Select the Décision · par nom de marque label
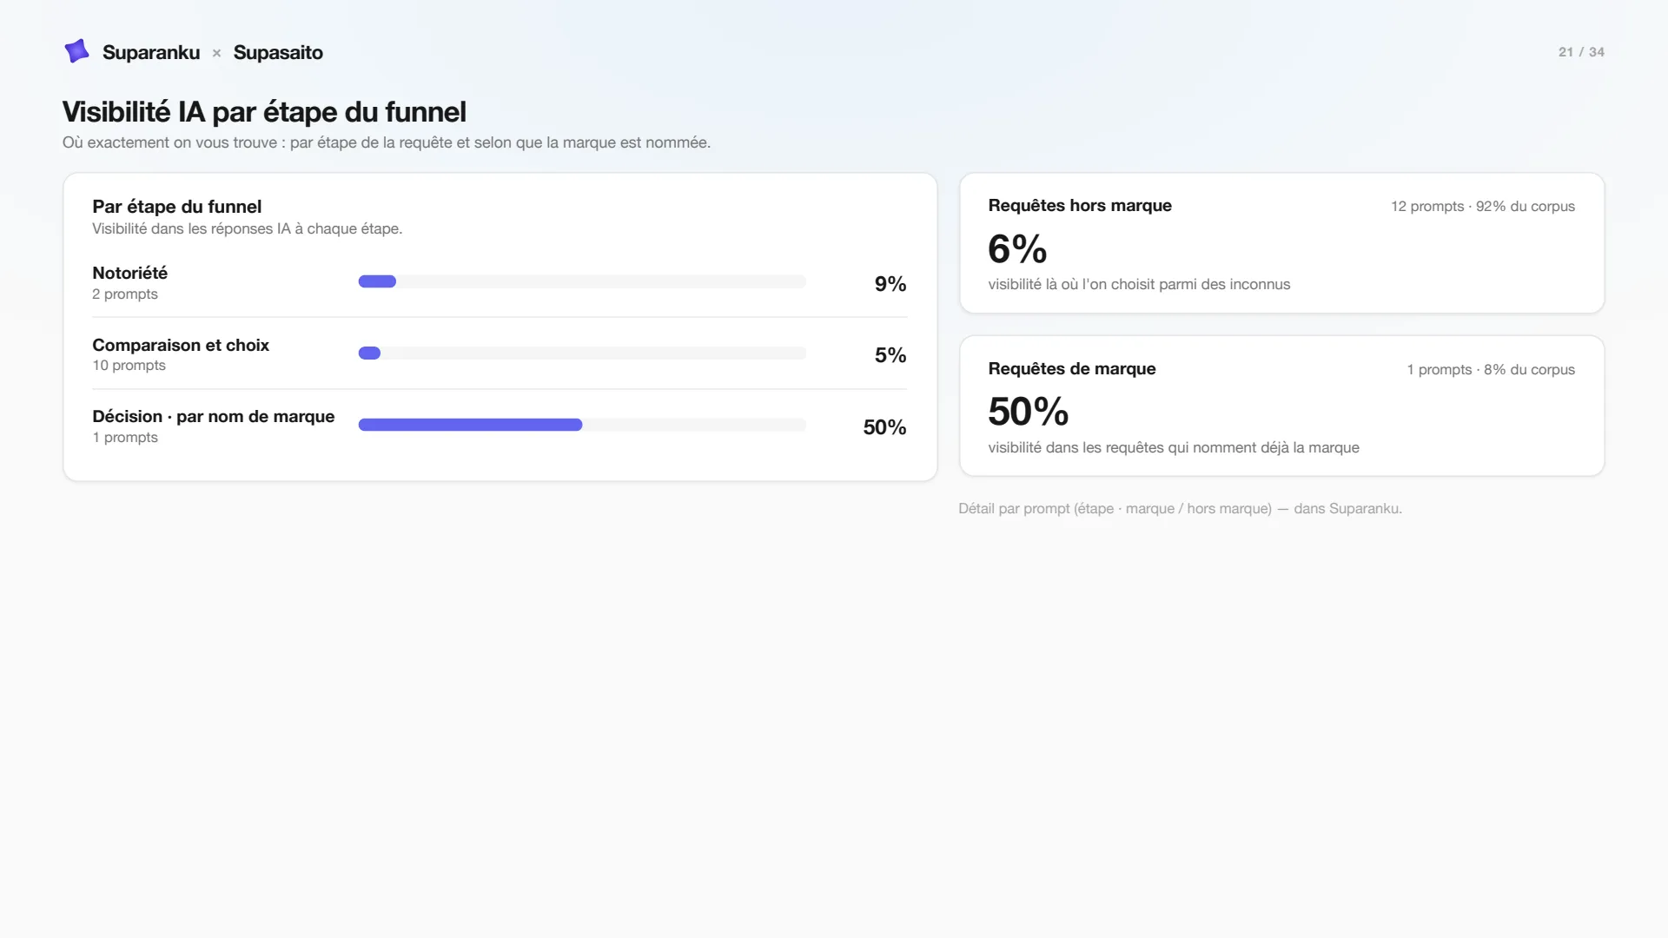Screen dimensions: 1668x938 (214, 416)
